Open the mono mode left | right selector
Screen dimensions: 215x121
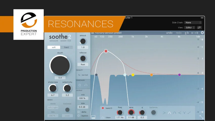53,107
